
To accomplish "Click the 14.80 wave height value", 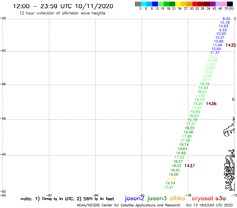I will 200,96.
